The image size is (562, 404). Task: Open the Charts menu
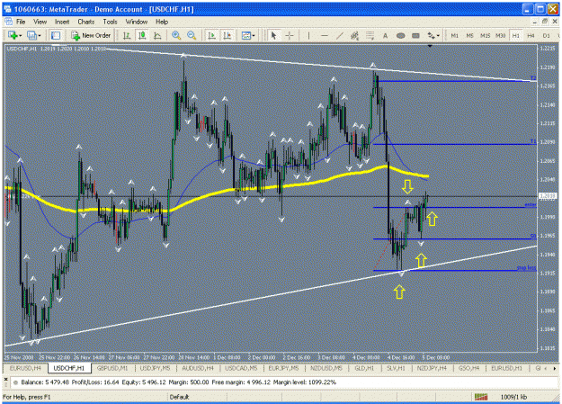click(86, 22)
